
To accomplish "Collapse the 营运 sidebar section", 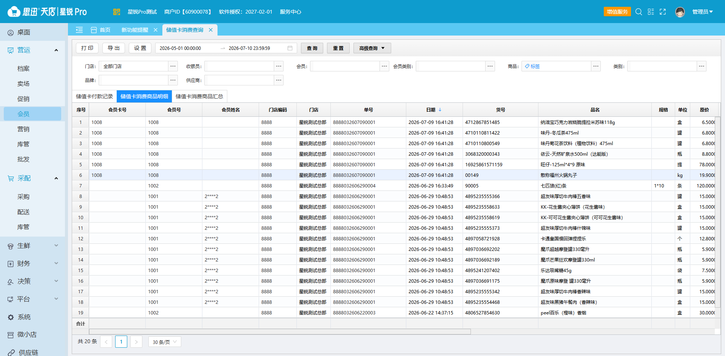I will point(56,50).
